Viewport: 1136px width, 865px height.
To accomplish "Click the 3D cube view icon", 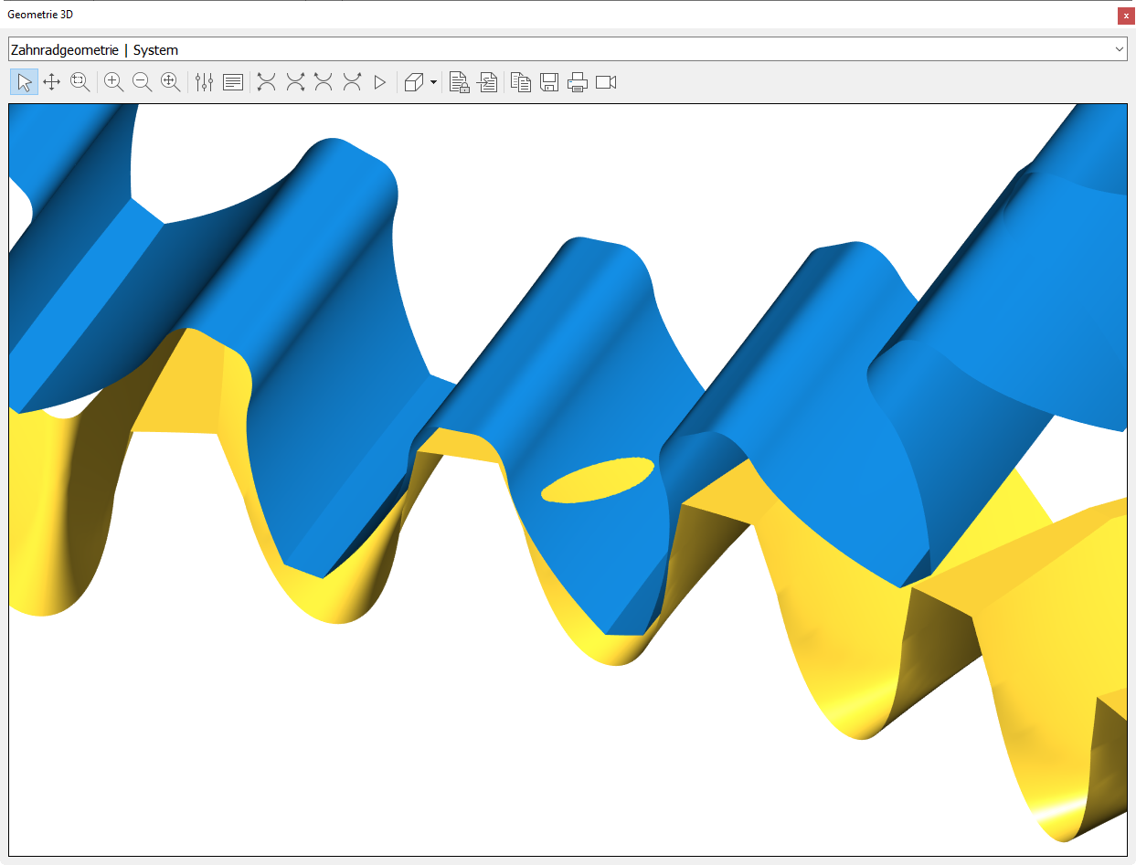I will pyautogui.click(x=414, y=82).
